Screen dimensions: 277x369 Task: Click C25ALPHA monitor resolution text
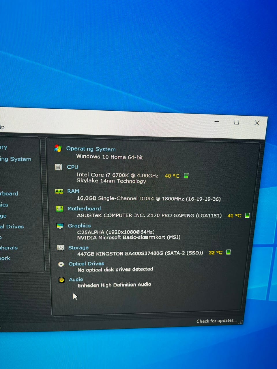(x=116, y=232)
